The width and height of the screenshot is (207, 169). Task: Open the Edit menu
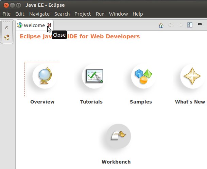coord(20,14)
